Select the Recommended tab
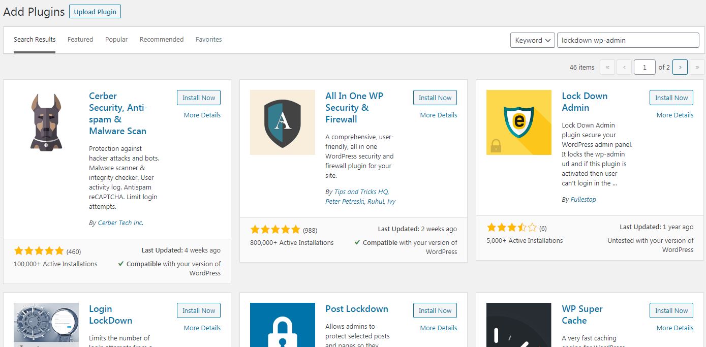 coord(162,40)
